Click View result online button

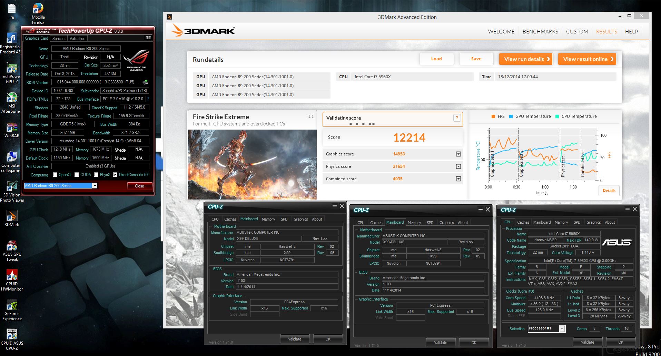point(587,59)
